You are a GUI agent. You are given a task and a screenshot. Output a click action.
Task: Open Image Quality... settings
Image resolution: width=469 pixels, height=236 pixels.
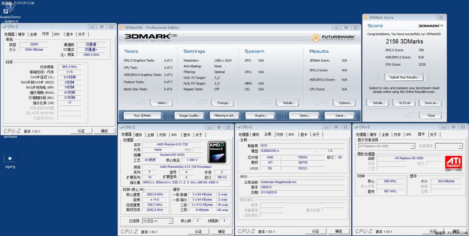point(190,115)
